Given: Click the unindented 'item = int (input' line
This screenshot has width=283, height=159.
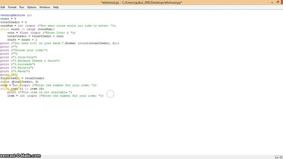Looking at the screenshot, I should click(x=48, y=85).
